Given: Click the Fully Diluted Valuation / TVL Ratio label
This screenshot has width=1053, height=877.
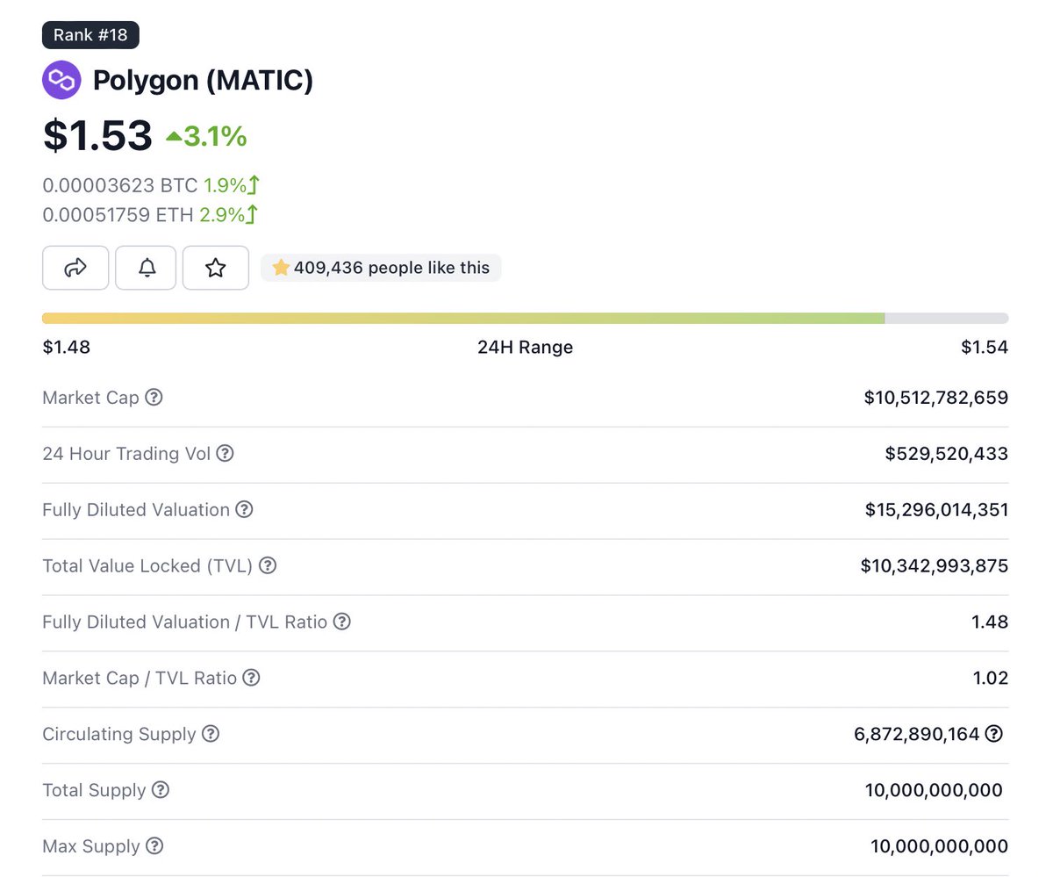Looking at the screenshot, I should point(185,622).
